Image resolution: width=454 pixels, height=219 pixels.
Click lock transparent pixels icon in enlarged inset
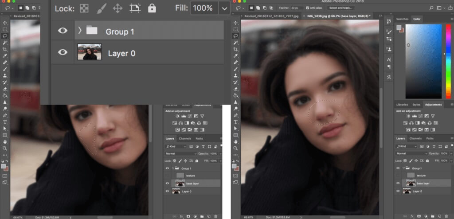(84, 8)
